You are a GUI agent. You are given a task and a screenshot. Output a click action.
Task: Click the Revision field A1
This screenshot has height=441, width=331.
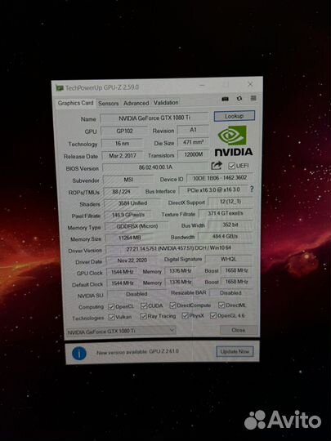193,130
